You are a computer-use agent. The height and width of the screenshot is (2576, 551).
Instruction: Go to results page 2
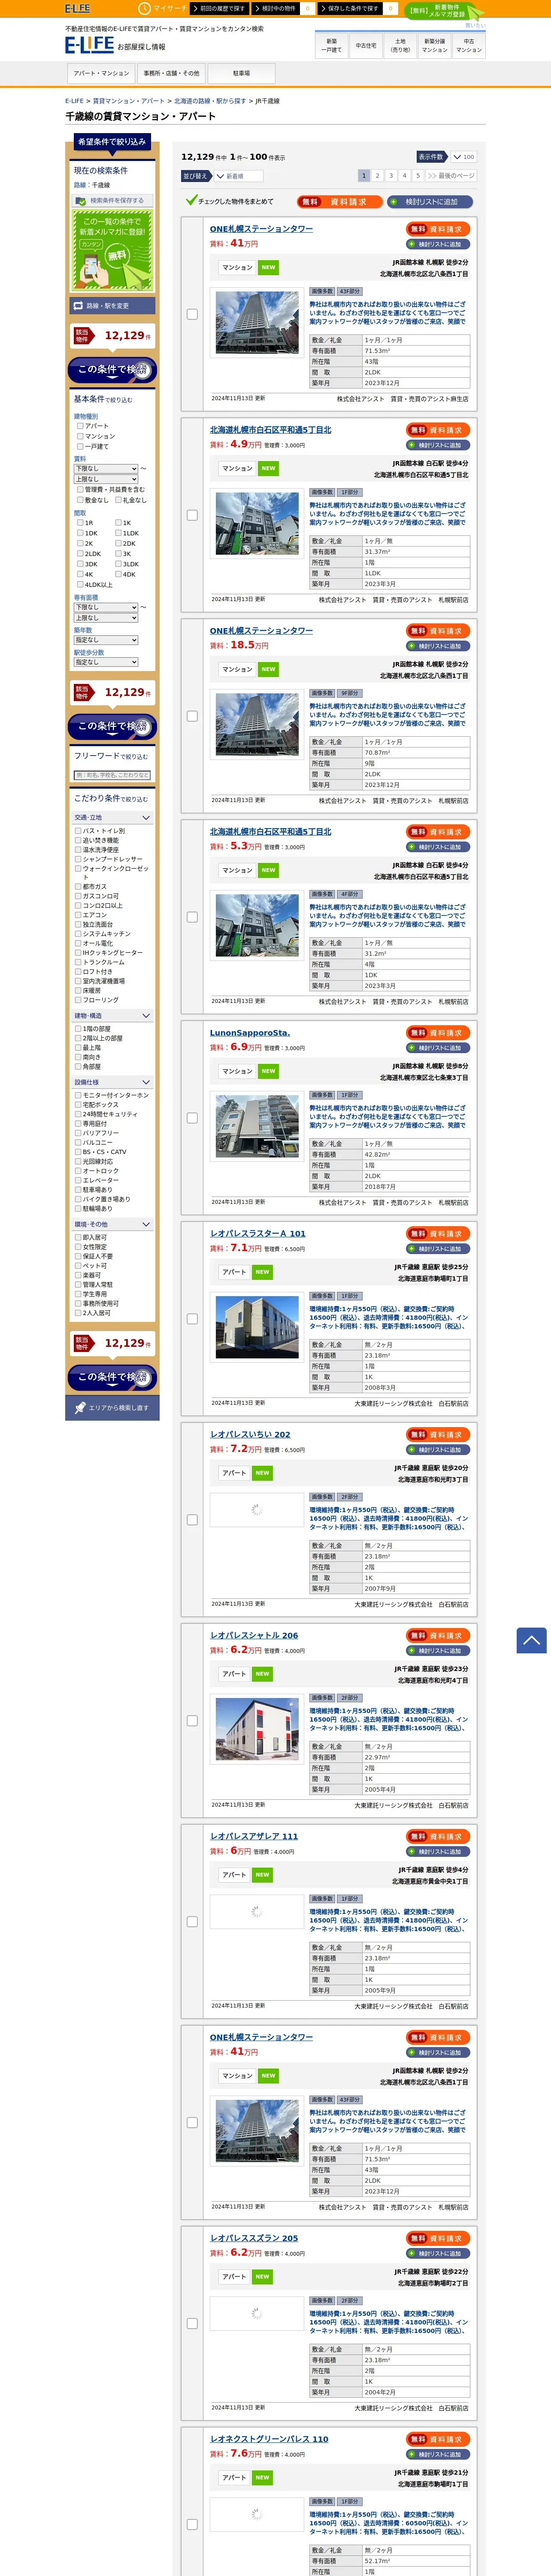click(377, 176)
